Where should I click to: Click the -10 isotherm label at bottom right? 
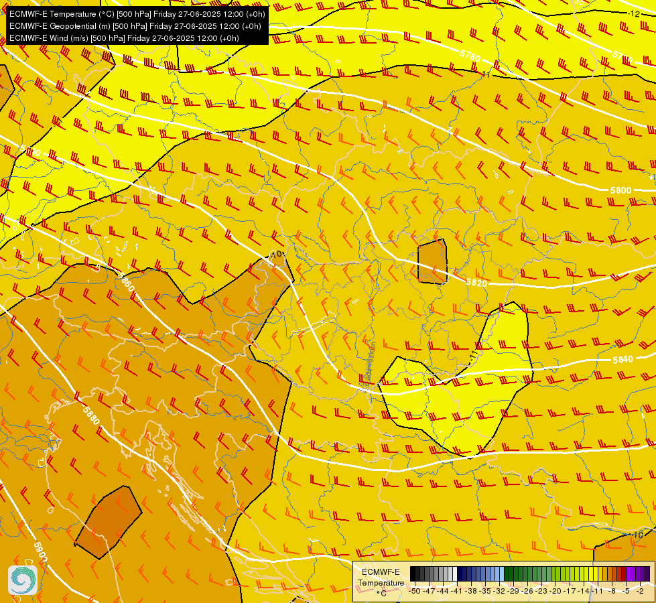click(637, 535)
